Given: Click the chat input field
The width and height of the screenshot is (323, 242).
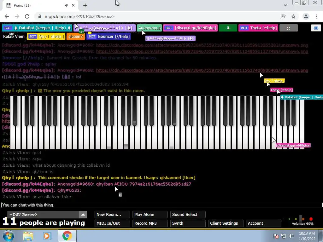Looking at the screenshot, I should (161, 205).
